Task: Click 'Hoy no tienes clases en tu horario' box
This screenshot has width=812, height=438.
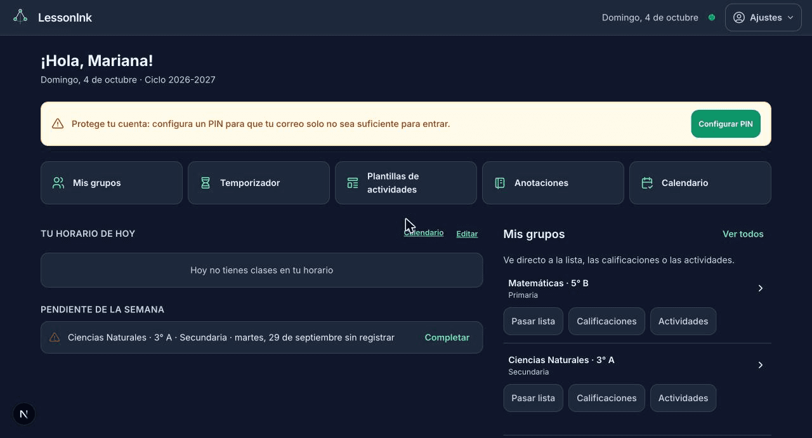Action: pos(261,270)
